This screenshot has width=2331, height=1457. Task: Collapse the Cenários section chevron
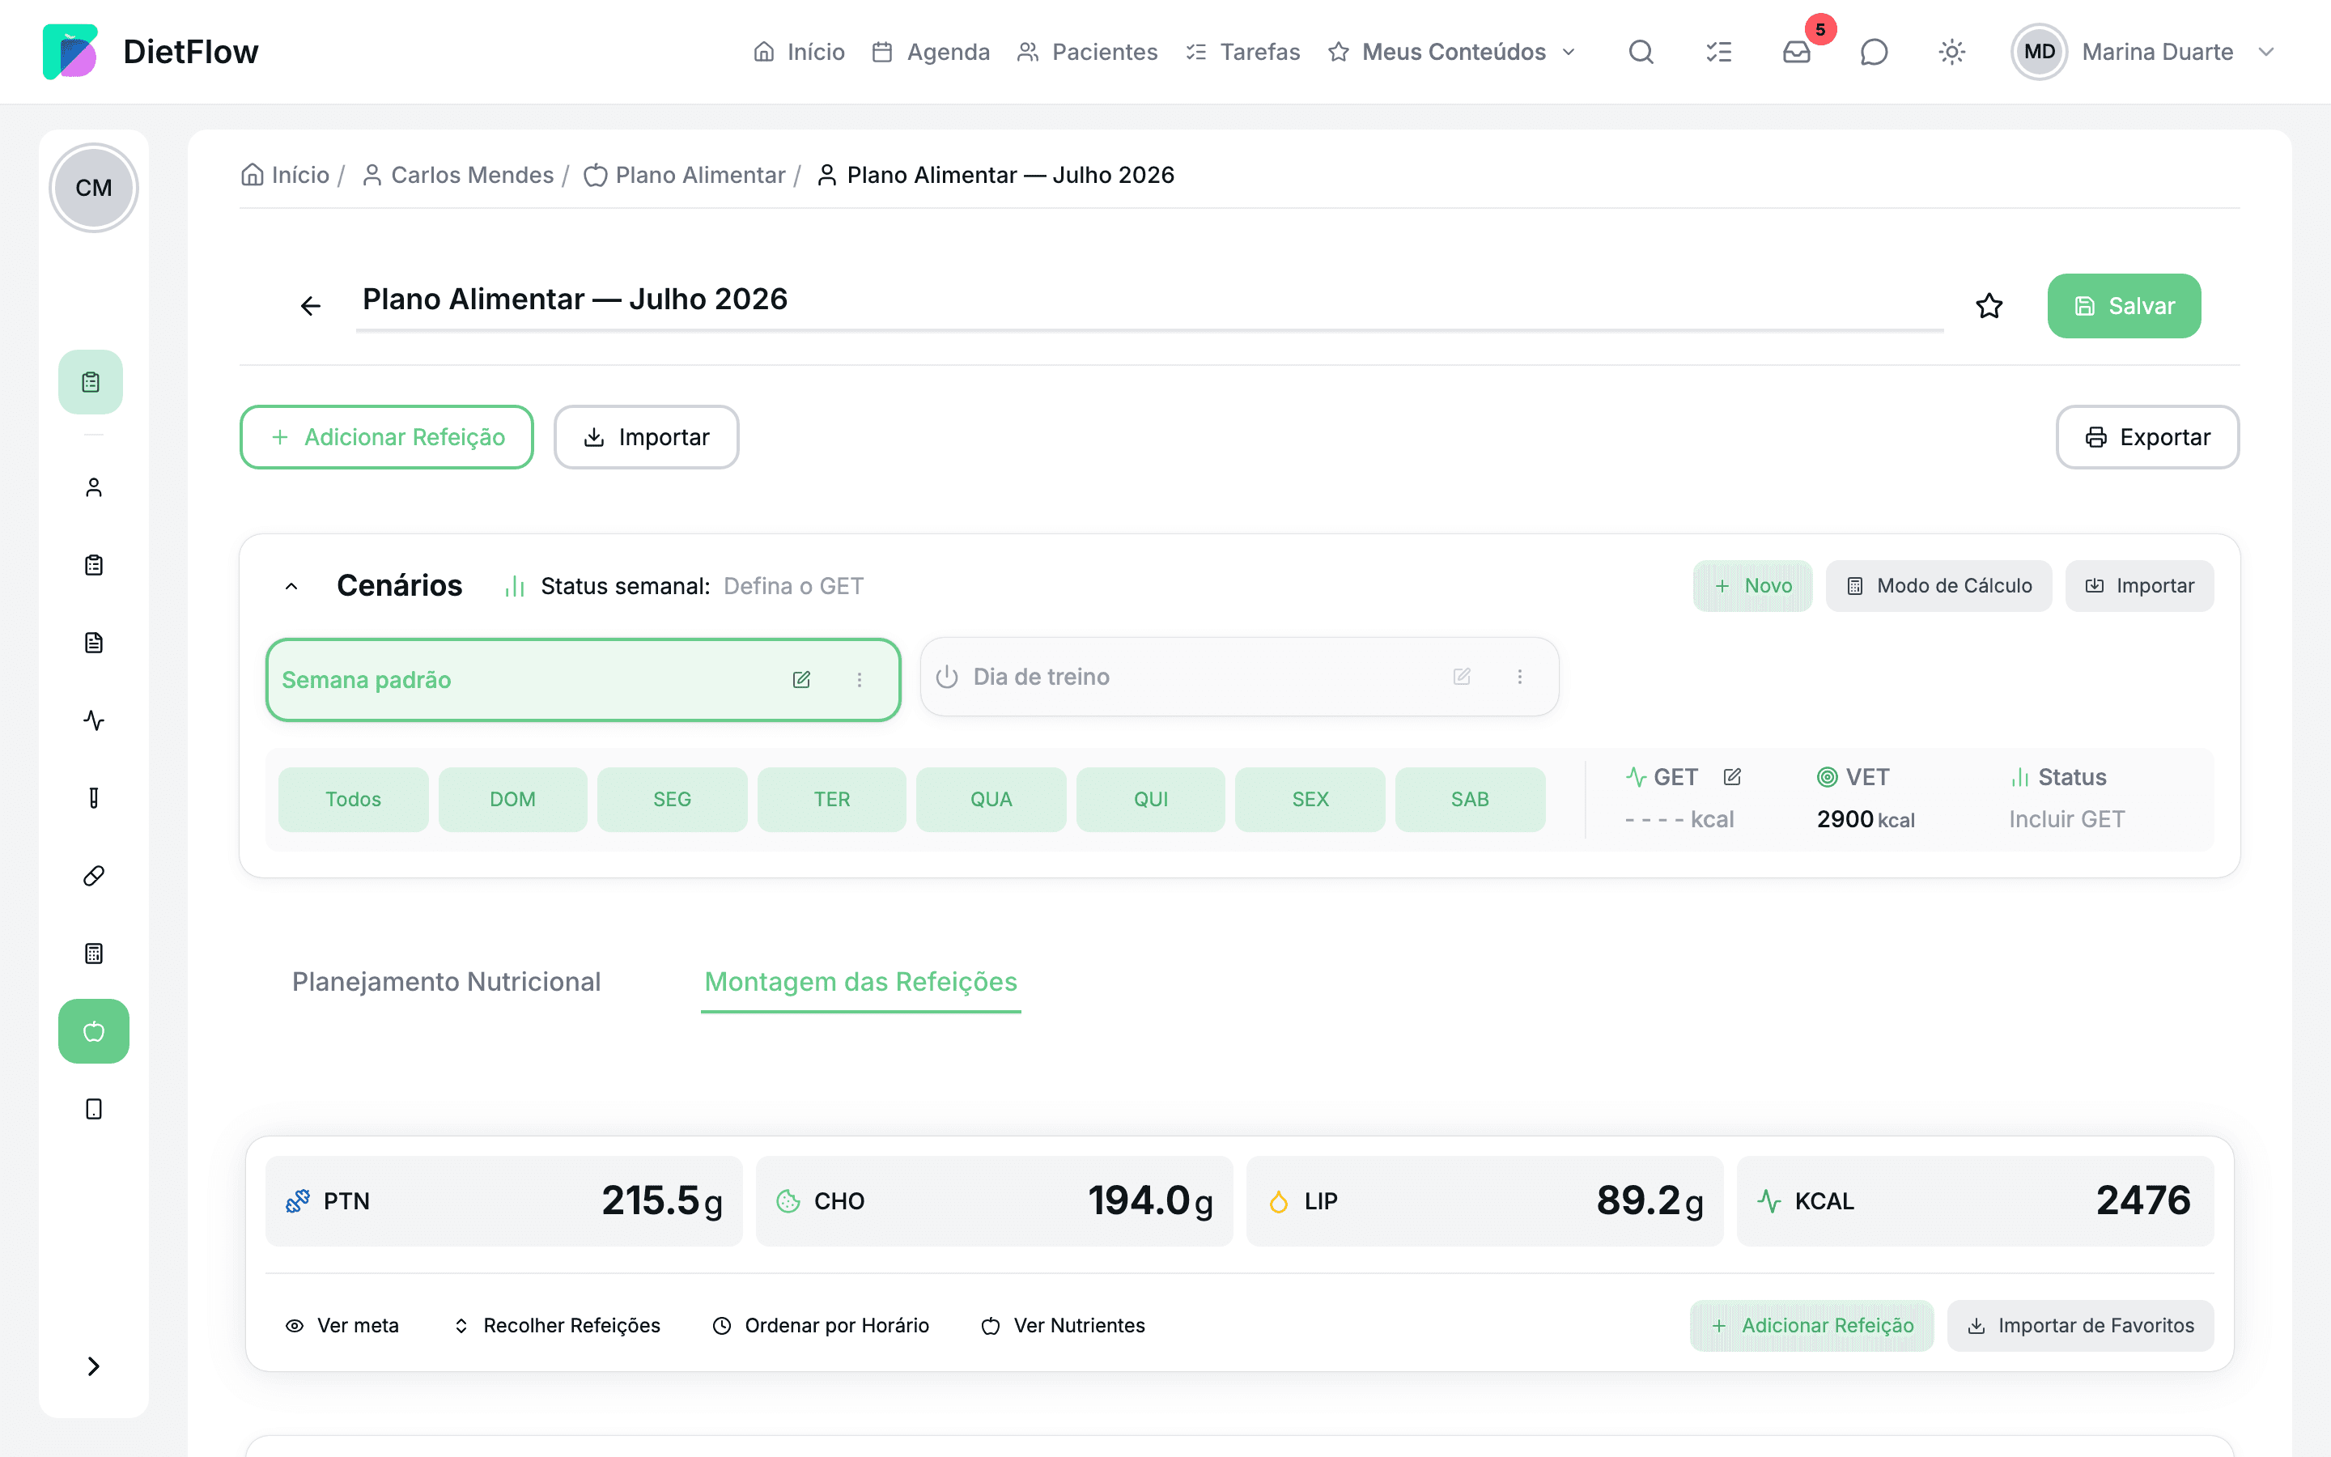[x=292, y=586]
